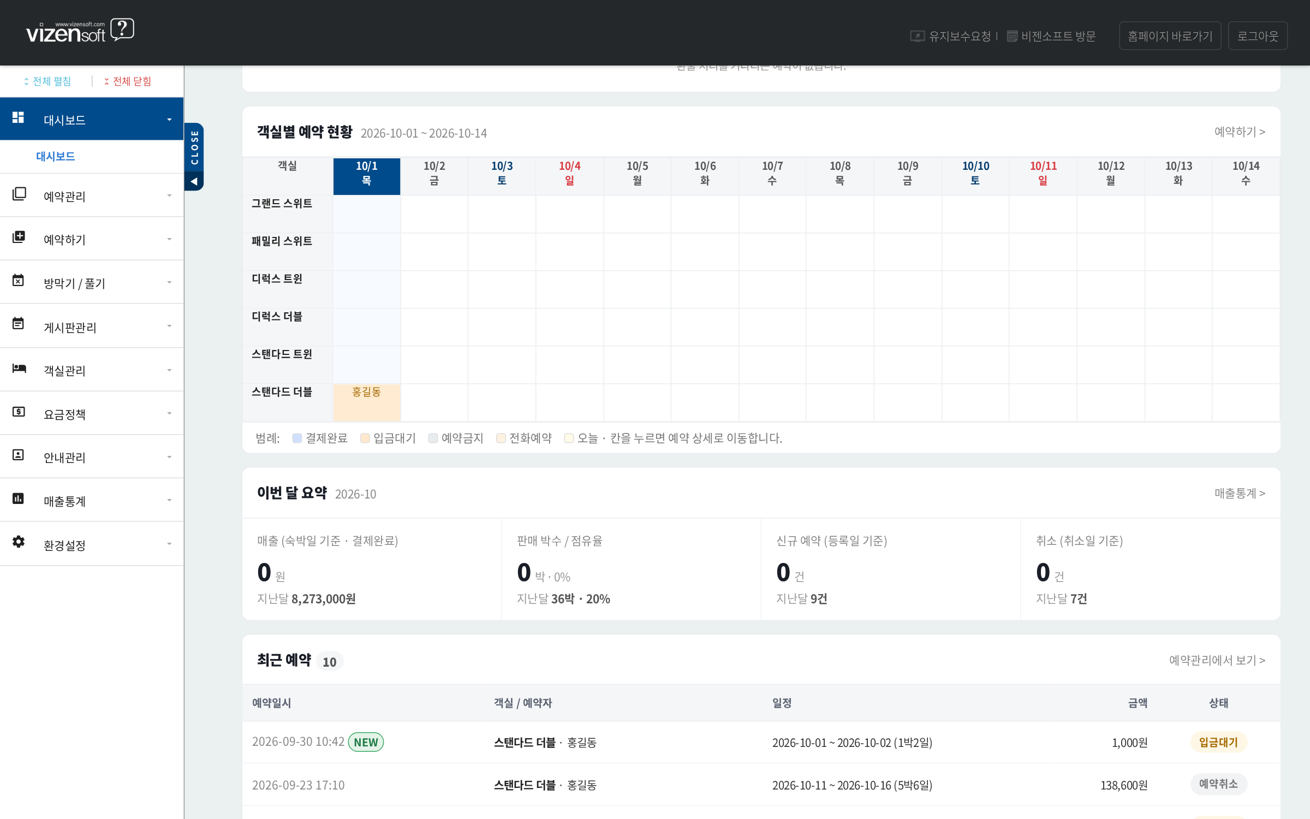Open the 예약하기 > link

tap(1240, 132)
